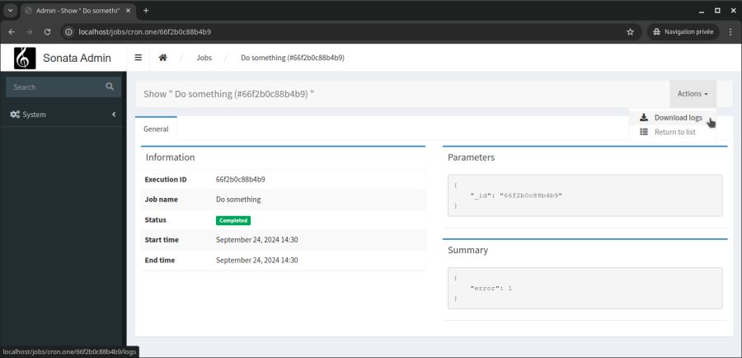Open the Actions dropdown
742x358 pixels.
(693, 94)
